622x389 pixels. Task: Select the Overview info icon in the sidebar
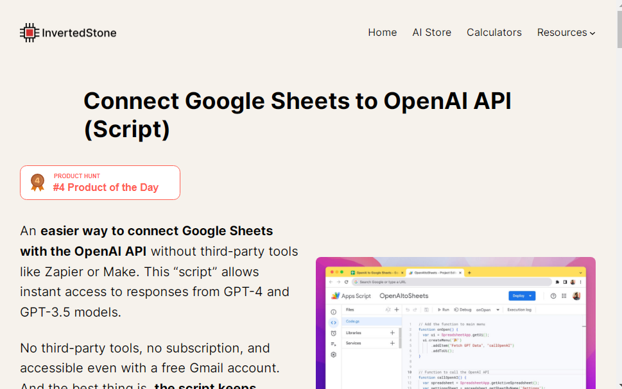tap(333, 311)
